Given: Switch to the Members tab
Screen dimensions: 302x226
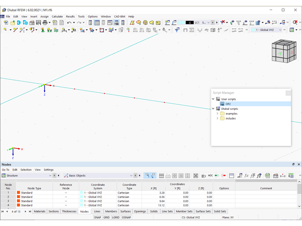Looking at the screenshot, I should point(111,211).
